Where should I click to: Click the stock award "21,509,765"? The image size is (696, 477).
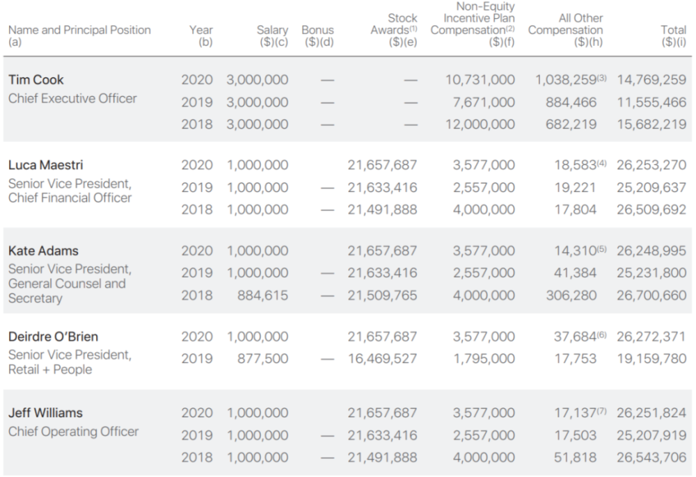tap(382, 296)
